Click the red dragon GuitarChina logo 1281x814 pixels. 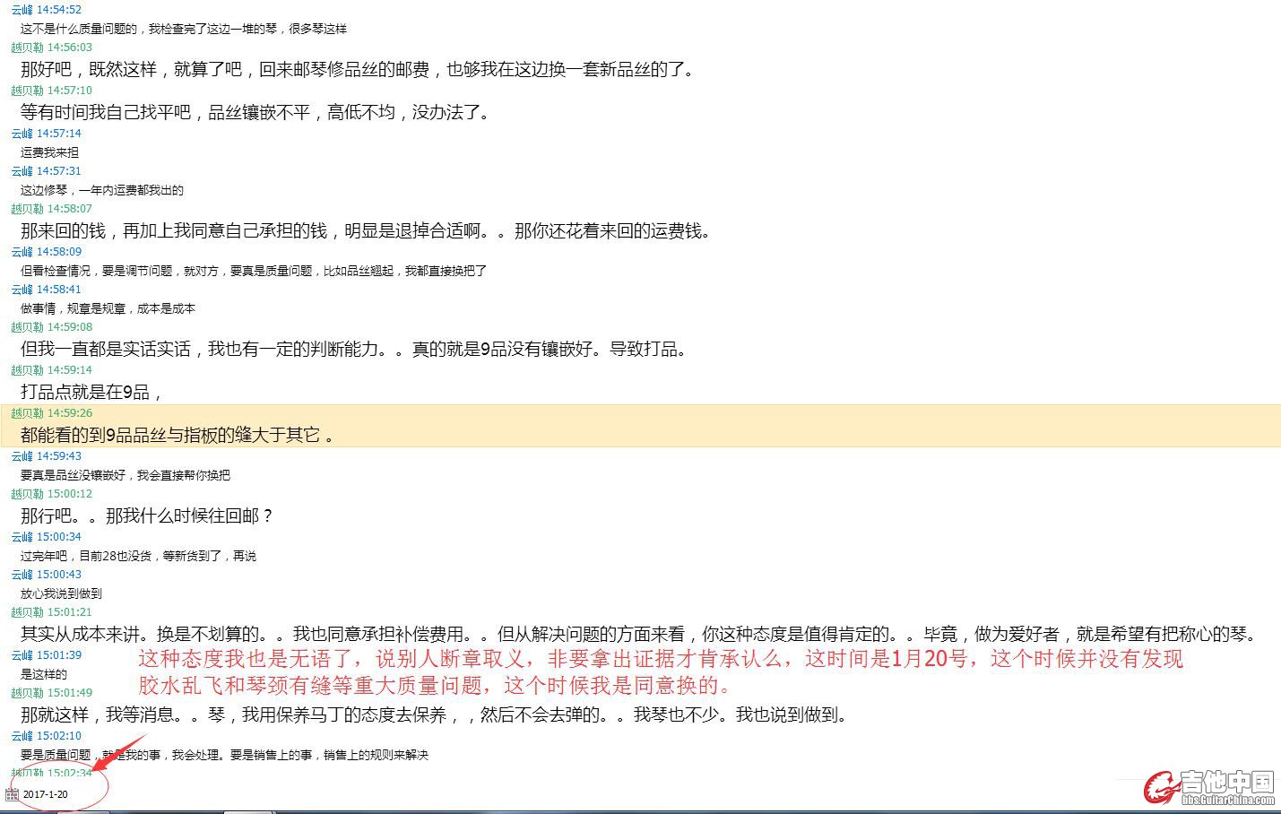(1160, 786)
